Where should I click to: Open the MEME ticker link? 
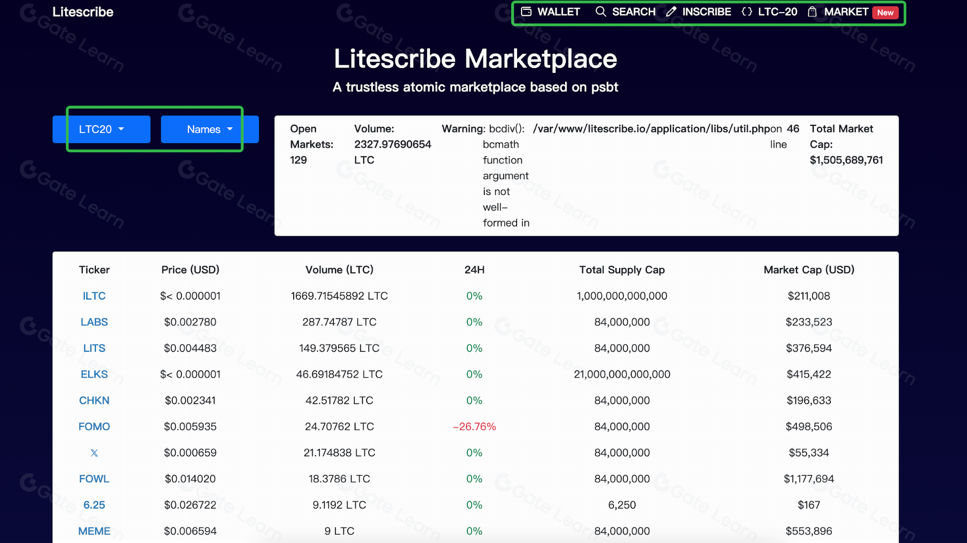coord(94,531)
